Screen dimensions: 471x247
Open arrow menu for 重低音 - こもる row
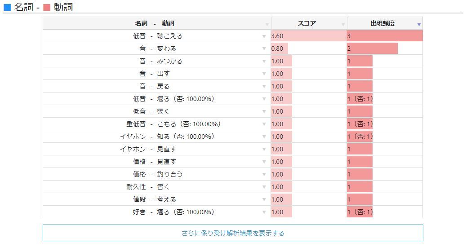click(264, 124)
